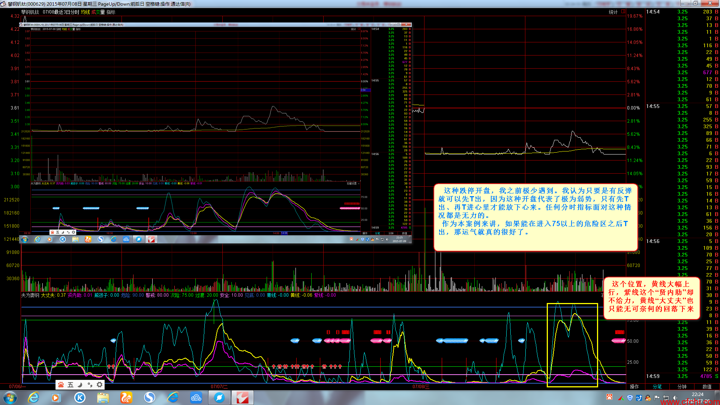This screenshot has width=720, height=405.
Task: Select the 数值 values tab
Action: coord(706,386)
